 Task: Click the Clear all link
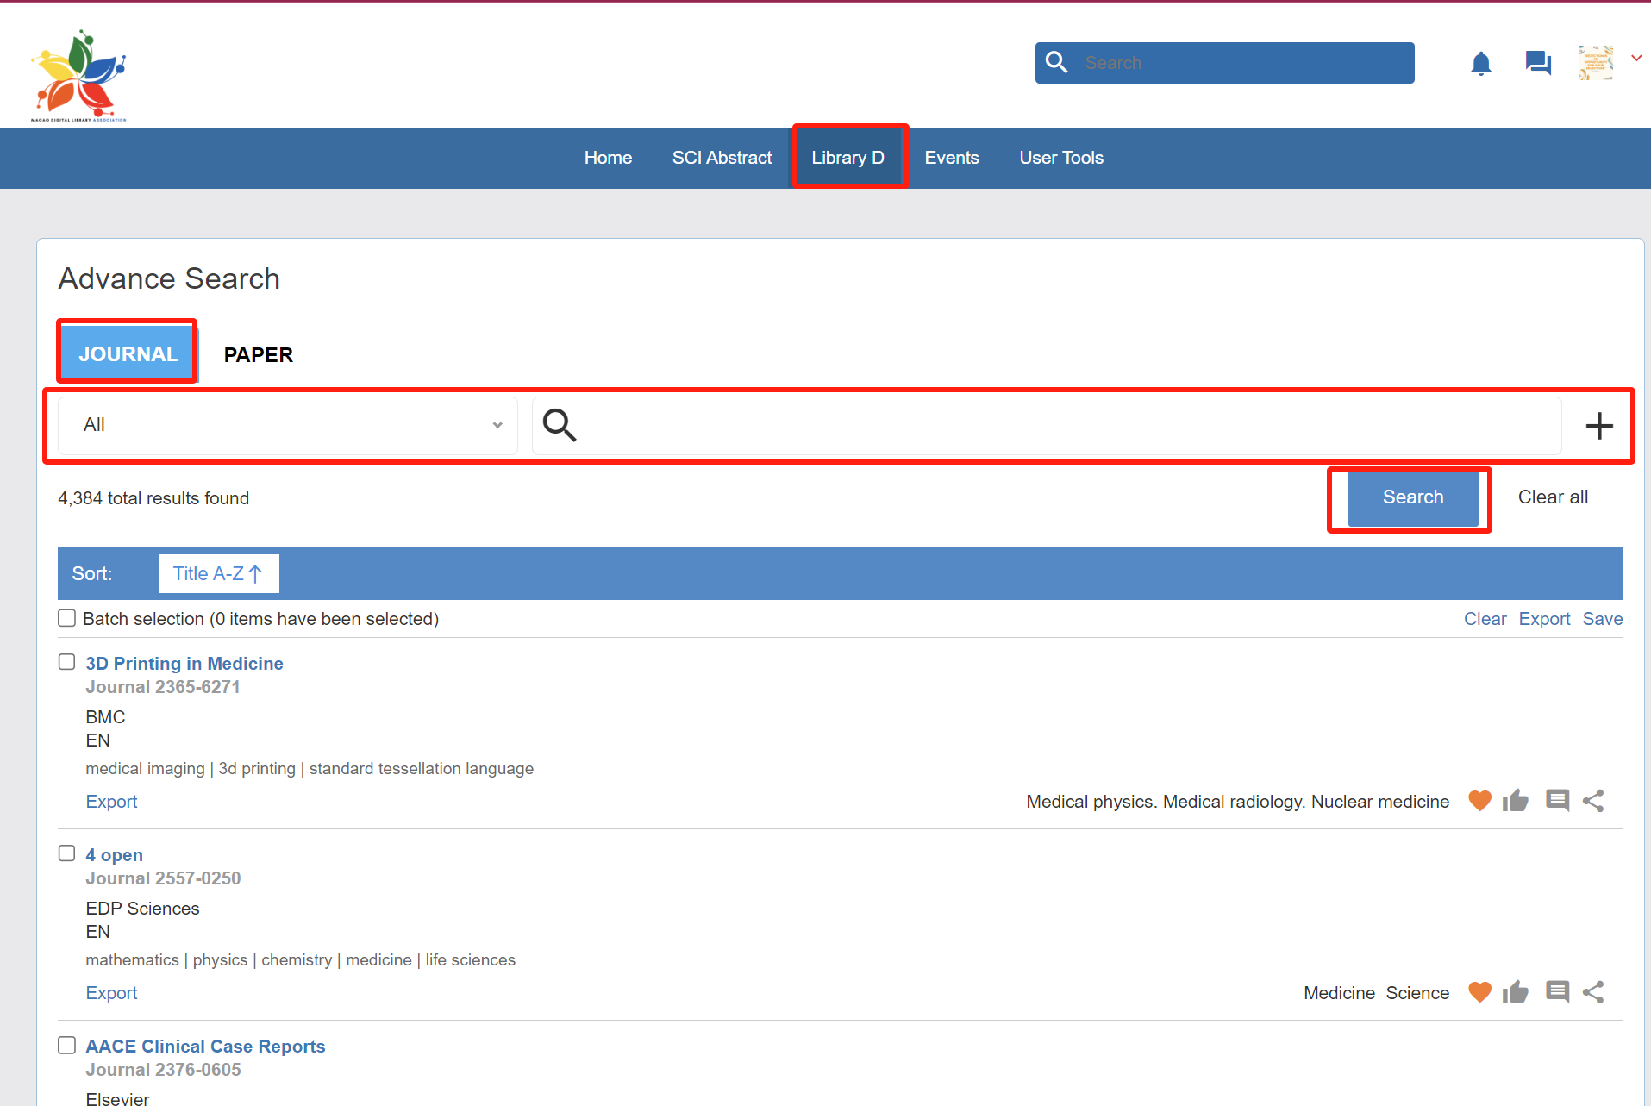pos(1552,497)
